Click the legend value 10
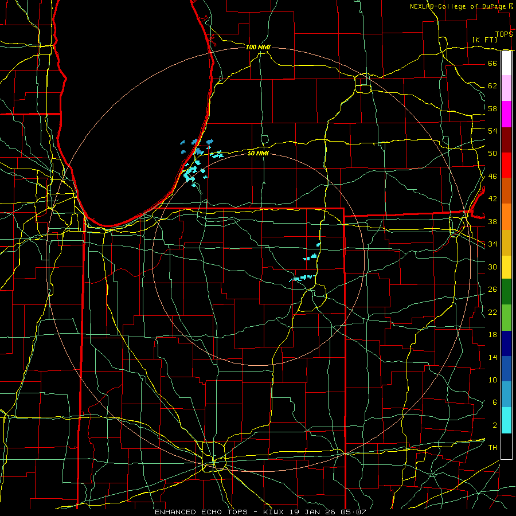This screenshot has height=516, width=516. pyautogui.click(x=492, y=380)
